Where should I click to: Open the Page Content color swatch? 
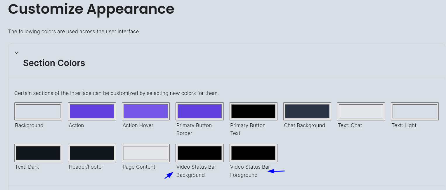click(x=145, y=153)
